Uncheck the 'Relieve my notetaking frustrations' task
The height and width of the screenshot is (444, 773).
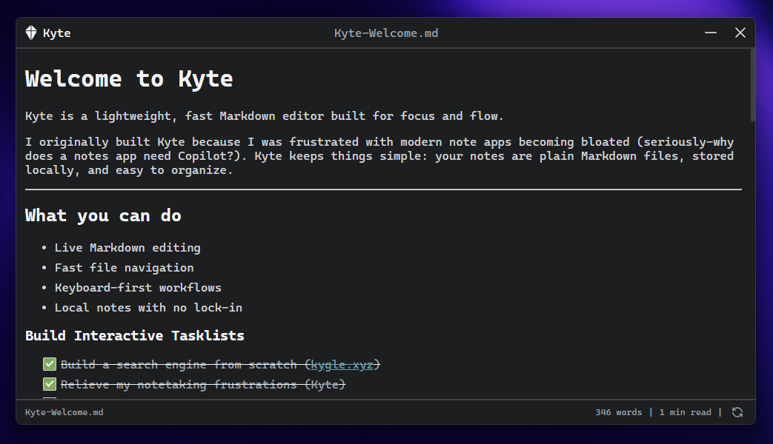click(x=50, y=384)
